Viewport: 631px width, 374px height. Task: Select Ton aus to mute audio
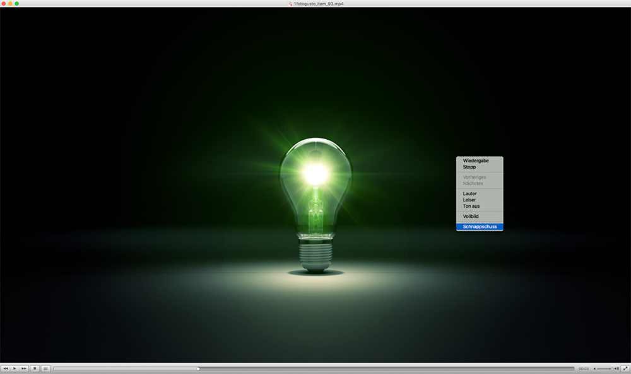click(471, 206)
